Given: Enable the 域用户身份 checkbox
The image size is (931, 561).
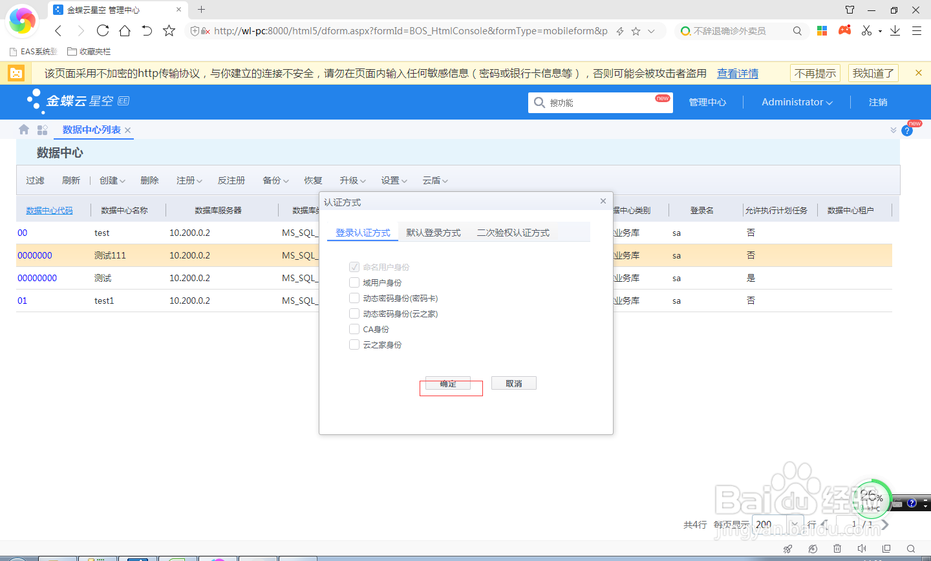Looking at the screenshot, I should point(354,282).
